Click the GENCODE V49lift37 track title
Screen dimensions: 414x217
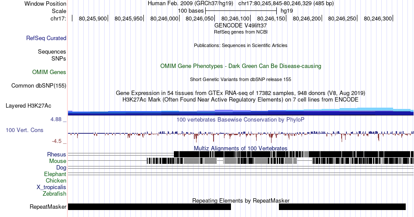click(x=241, y=25)
